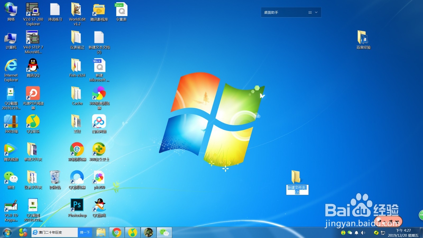Screen dimensions: 423x238
Task: Open WeChat tray icon
Action: 350,233
